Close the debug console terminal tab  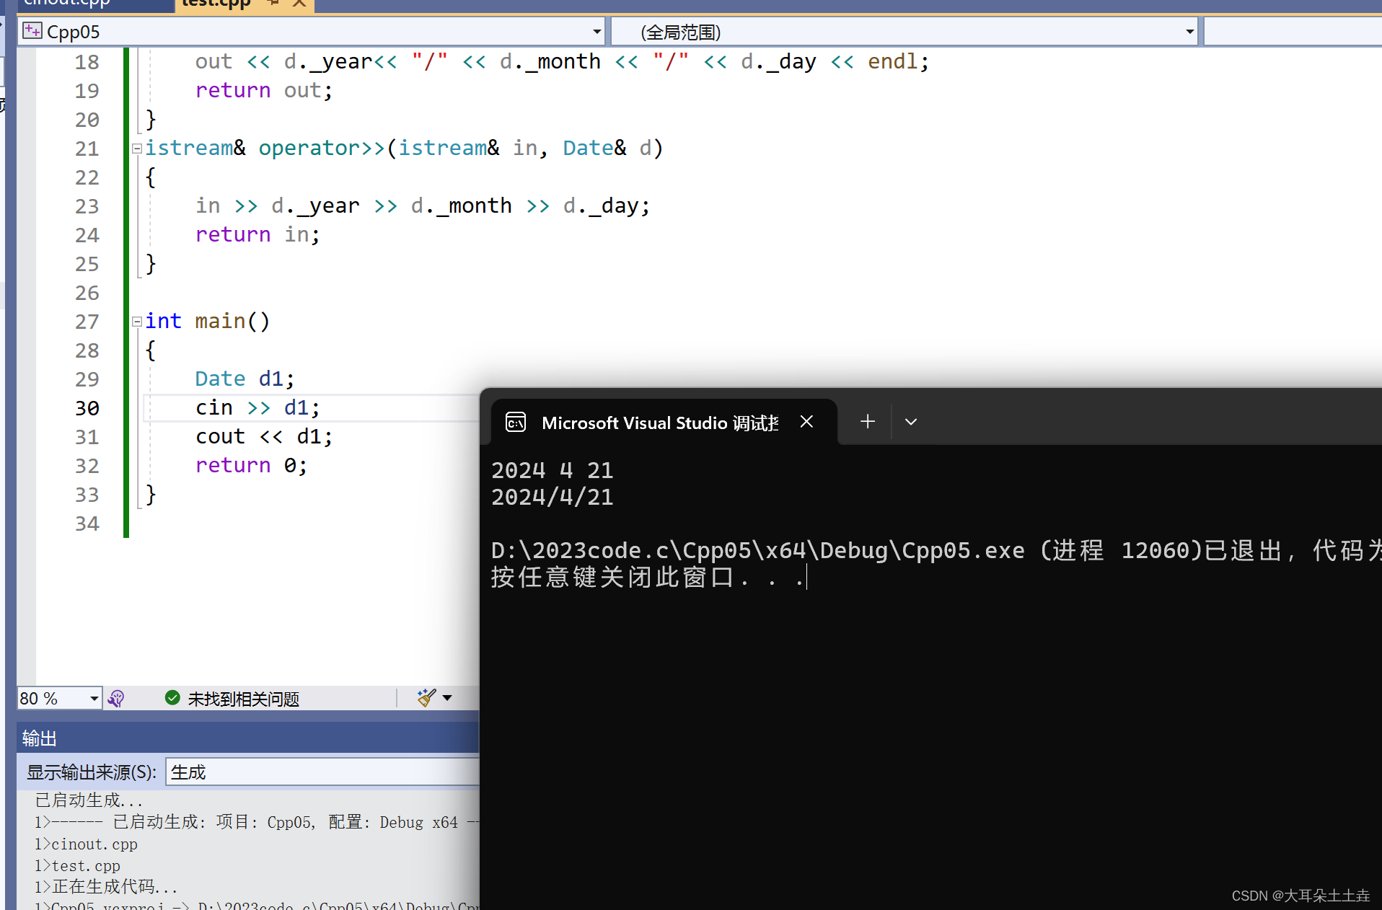(806, 422)
